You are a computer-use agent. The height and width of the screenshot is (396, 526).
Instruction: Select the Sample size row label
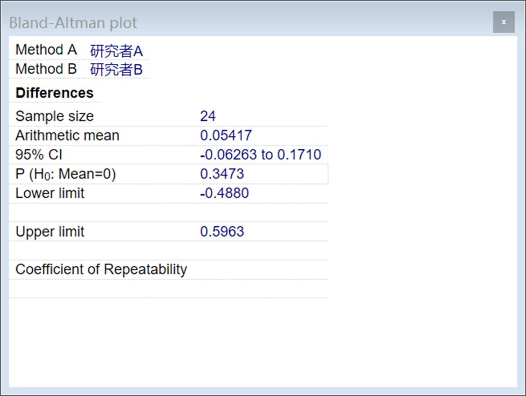click(x=55, y=116)
